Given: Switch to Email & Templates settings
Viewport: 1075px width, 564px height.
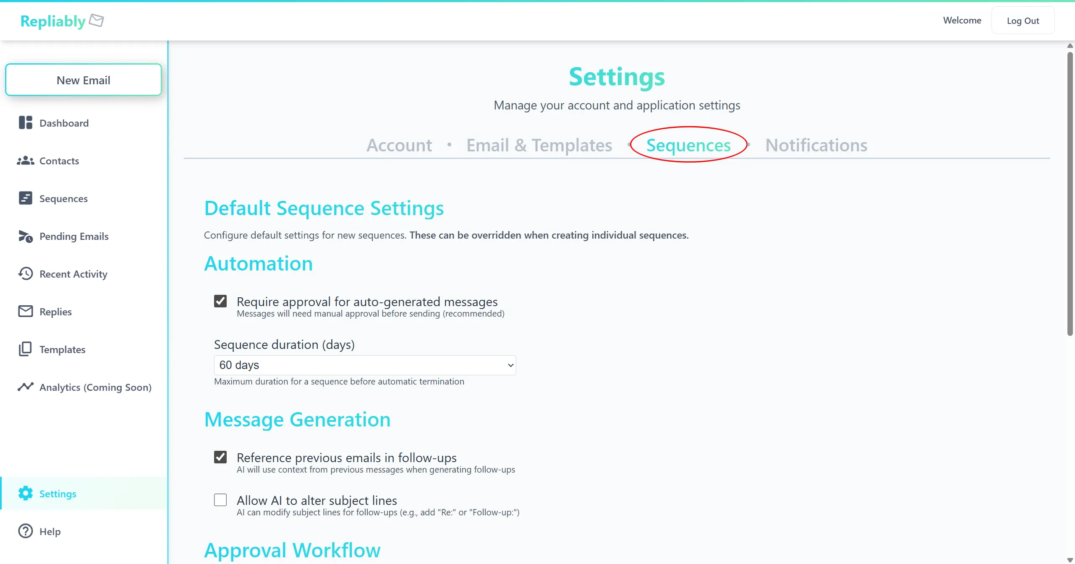Looking at the screenshot, I should click(539, 145).
